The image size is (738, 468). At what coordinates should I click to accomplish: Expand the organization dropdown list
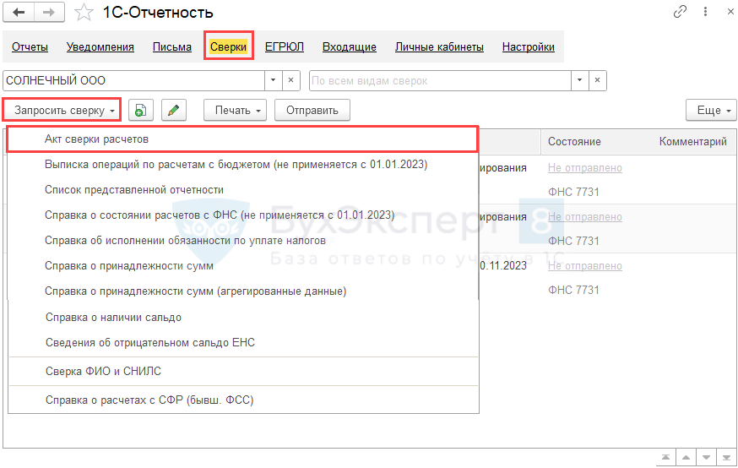(x=273, y=81)
